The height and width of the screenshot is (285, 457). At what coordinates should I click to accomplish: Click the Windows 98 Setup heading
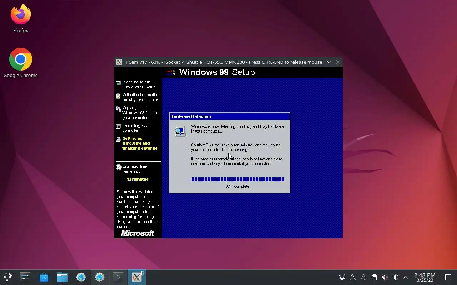217,72
